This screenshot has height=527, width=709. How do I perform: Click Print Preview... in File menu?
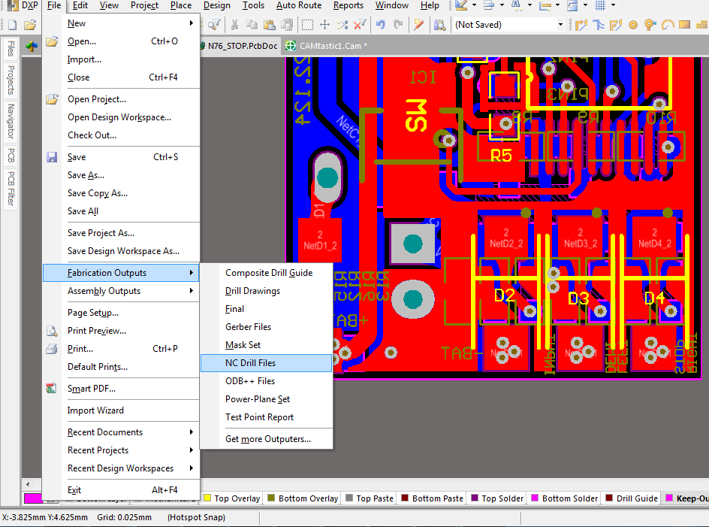pyautogui.click(x=121, y=331)
